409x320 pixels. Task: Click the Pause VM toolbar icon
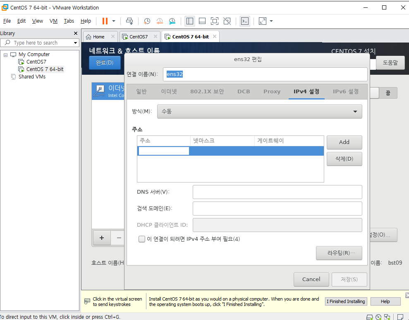(x=105, y=21)
